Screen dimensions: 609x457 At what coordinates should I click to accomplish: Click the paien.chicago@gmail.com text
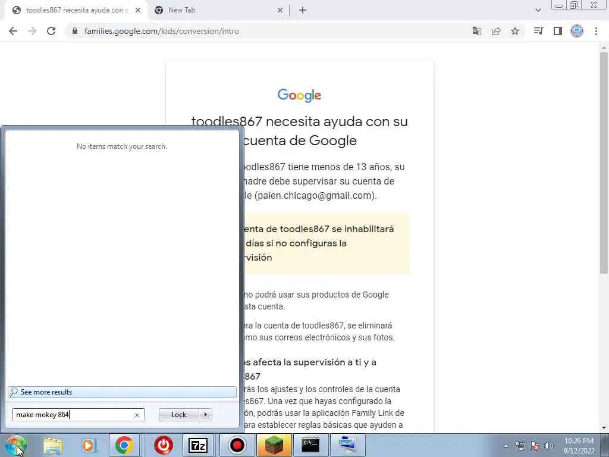click(315, 195)
